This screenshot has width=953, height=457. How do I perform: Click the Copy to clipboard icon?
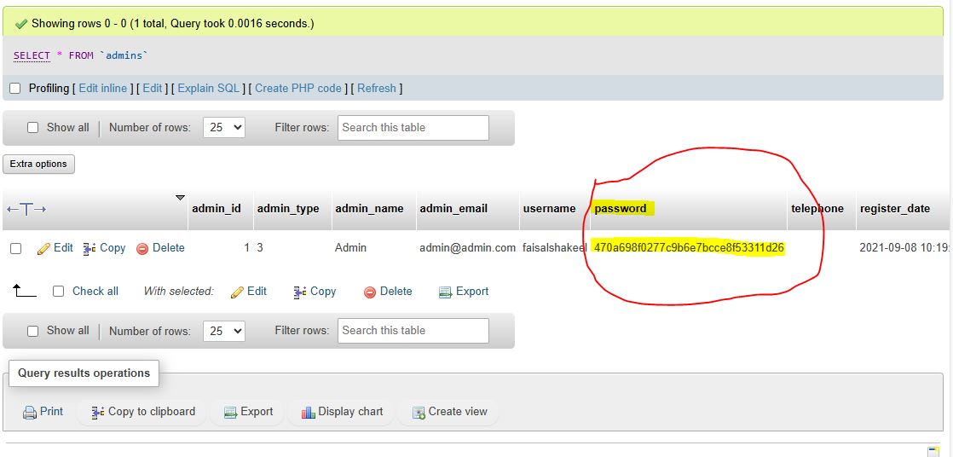(x=98, y=413)
